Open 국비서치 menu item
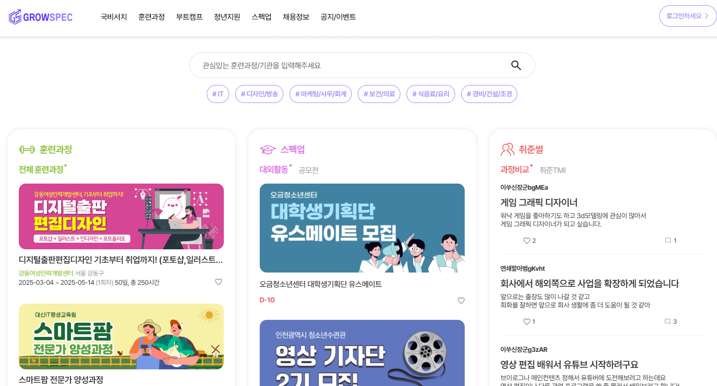The image size is (717, 386). click(x=113, y=17)
